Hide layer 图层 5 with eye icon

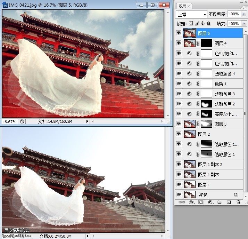pos(179,33)
